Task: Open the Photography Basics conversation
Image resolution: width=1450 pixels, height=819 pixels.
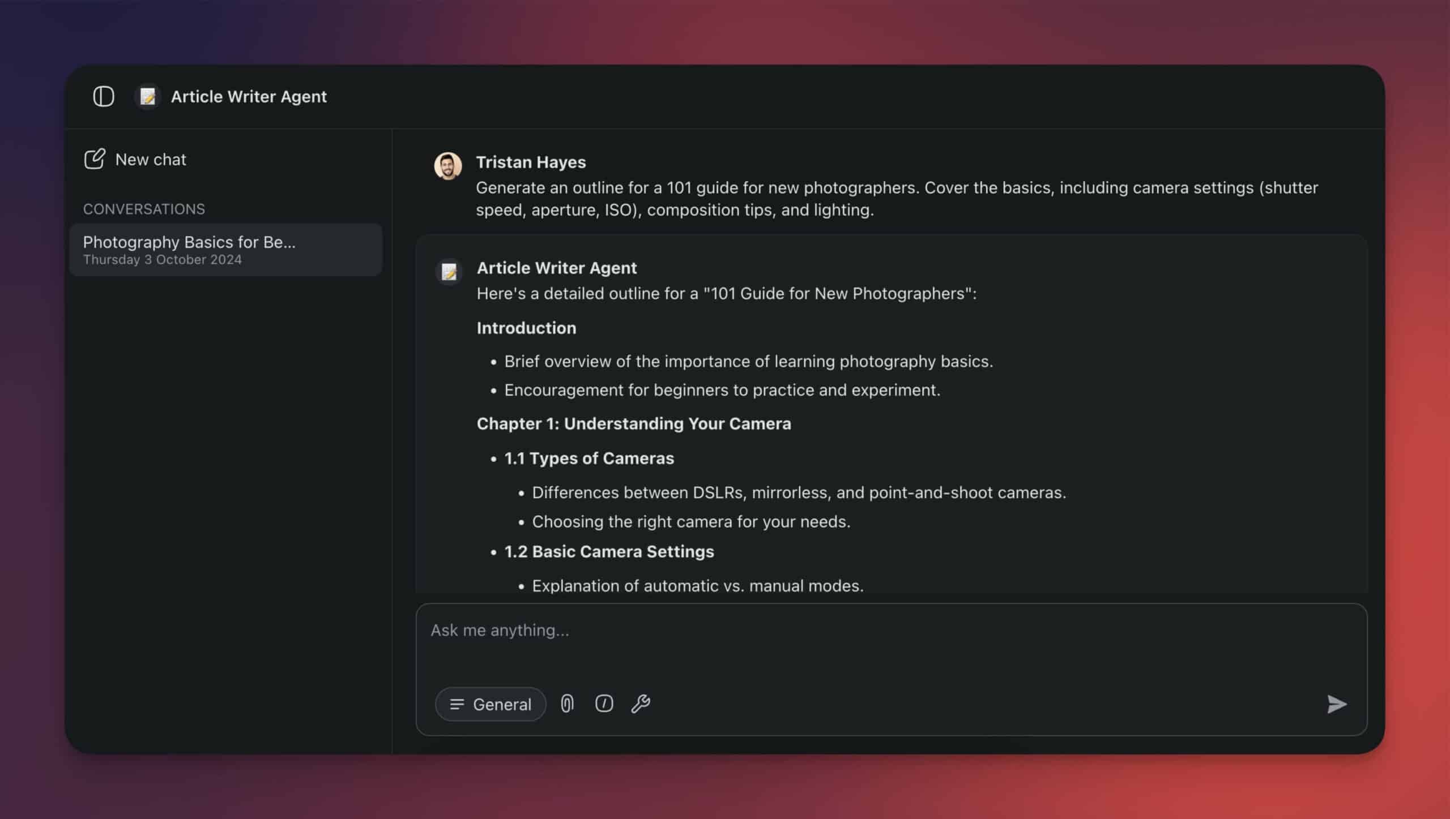Action: (225, 250)
